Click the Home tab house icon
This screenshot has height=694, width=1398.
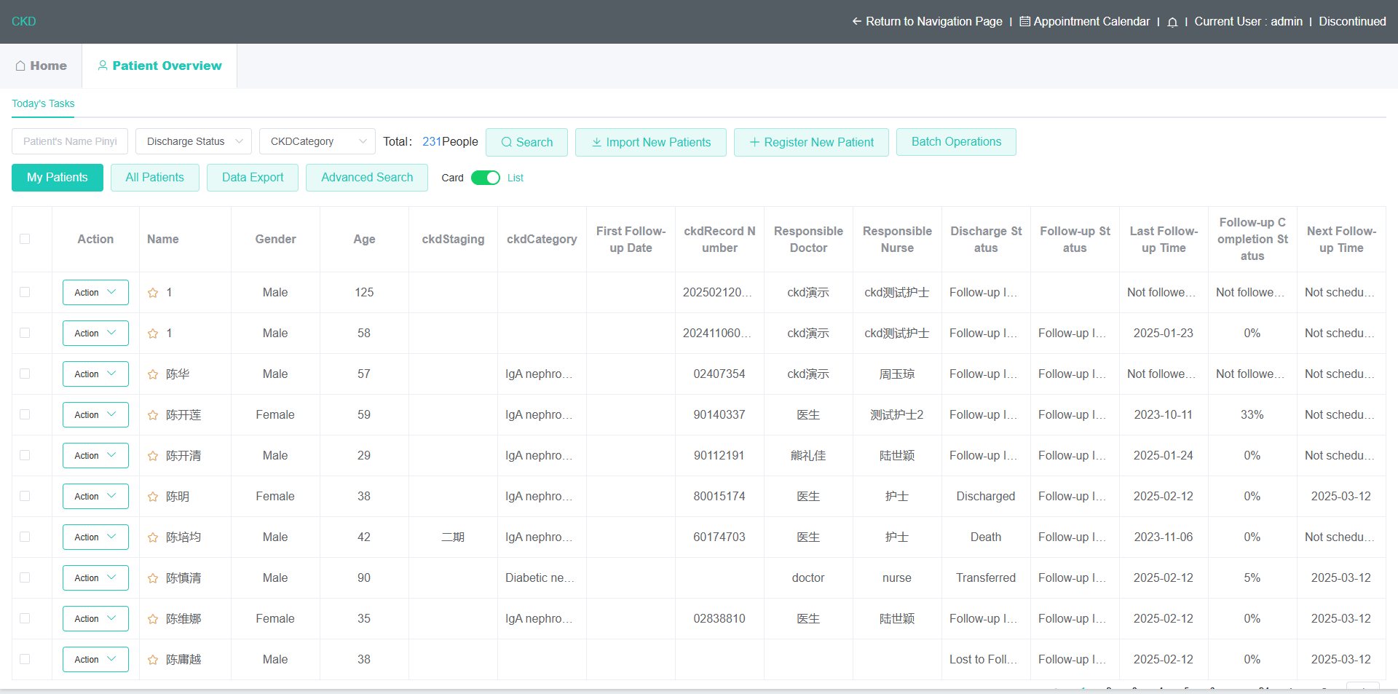20,66
